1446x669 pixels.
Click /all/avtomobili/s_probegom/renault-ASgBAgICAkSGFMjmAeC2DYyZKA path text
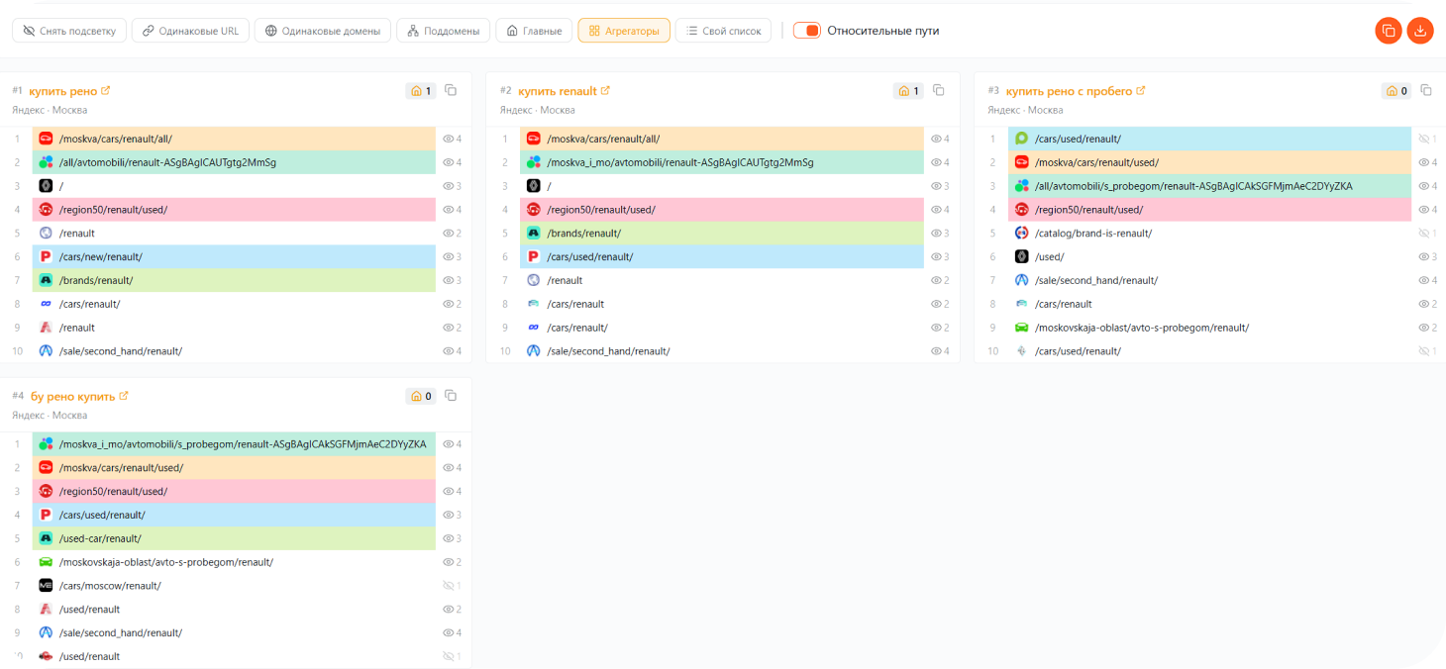click(x=1193, y=186)
